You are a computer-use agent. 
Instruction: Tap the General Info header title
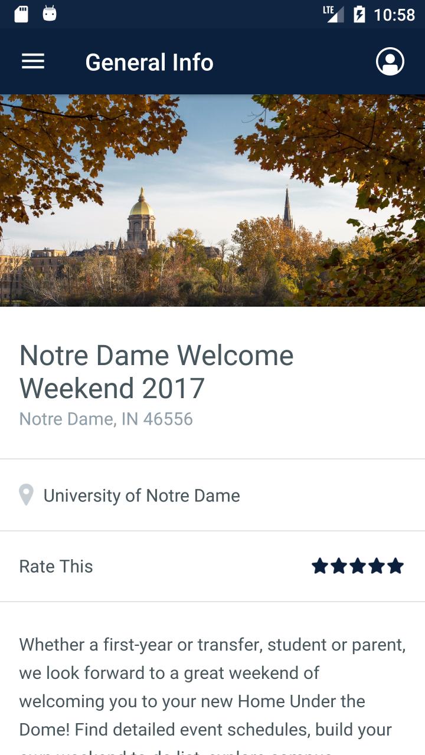[149, 62]
